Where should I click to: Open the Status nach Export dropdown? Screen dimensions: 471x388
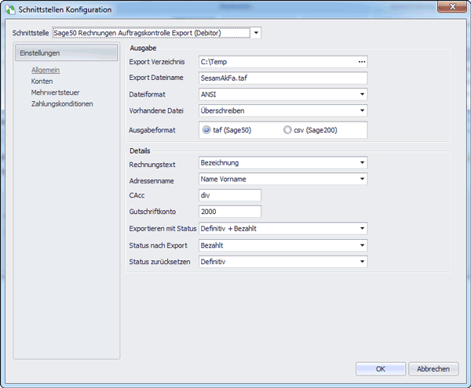pyautogui.click(x=362, y=245)
